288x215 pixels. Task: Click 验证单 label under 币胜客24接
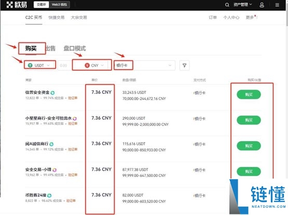point(71,200)
